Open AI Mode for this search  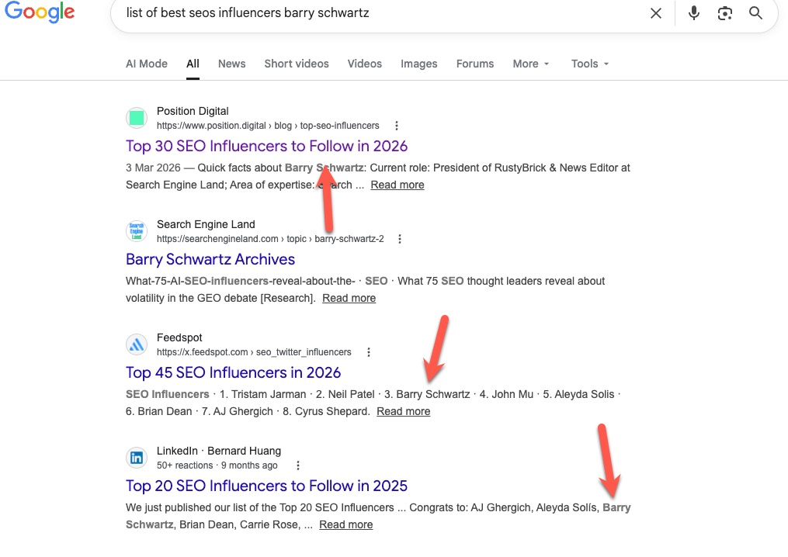pyautogui.click(x=146, y=64)
